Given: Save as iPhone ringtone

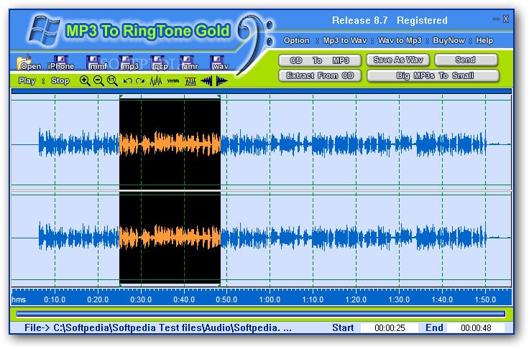Looking at the screenshot, I should pos(61,62).
